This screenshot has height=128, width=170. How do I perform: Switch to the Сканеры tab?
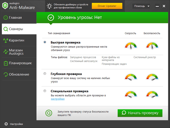point(18,29)
